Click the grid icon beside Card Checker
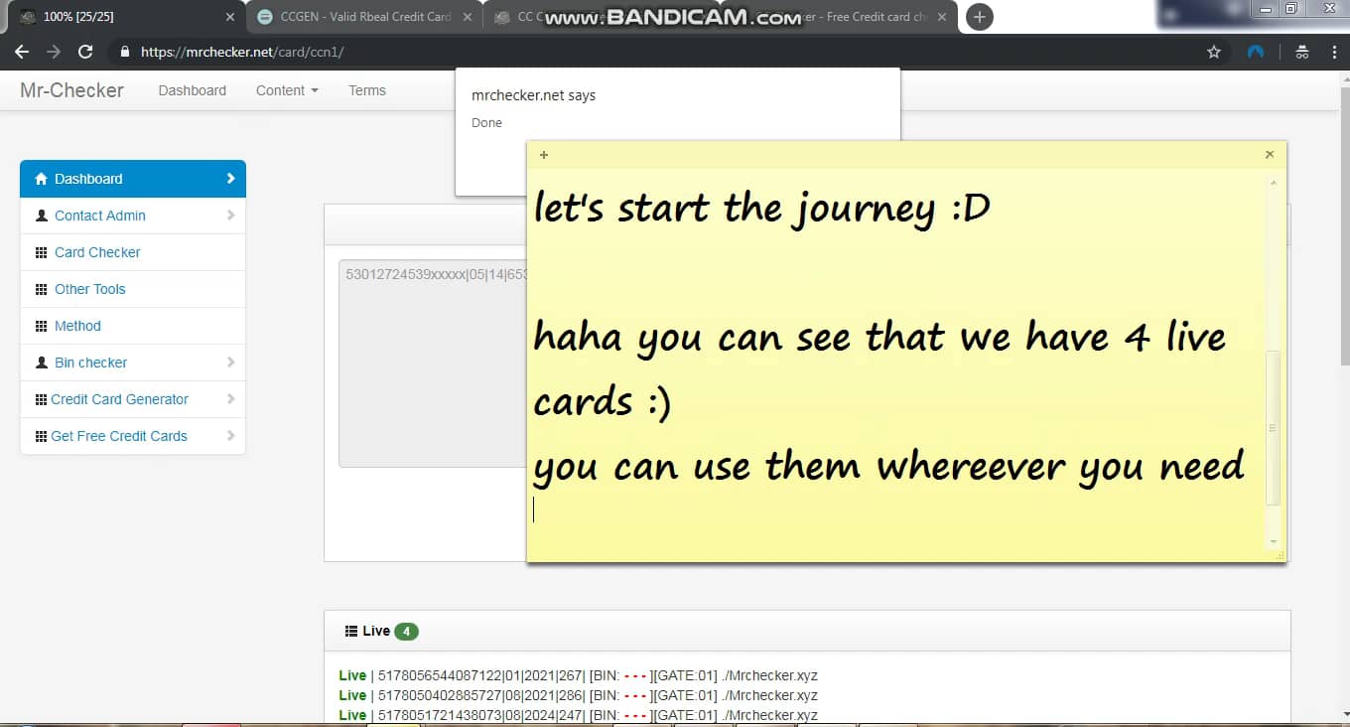The height and width of the screenshot is (727, 1350). click(42, 252)
